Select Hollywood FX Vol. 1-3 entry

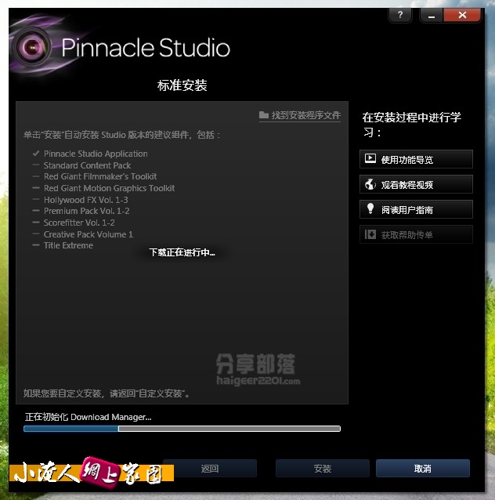85,200
